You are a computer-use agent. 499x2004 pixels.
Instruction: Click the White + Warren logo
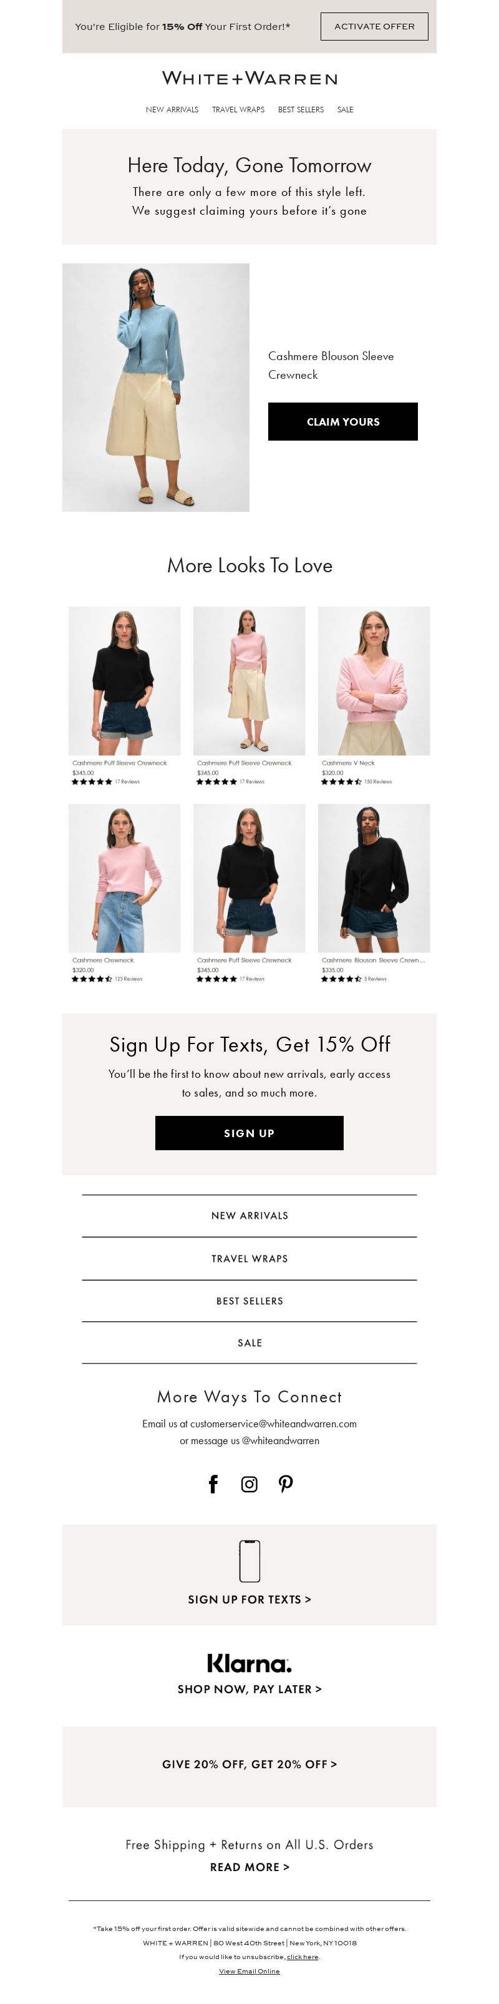click(x=249, y=78)
